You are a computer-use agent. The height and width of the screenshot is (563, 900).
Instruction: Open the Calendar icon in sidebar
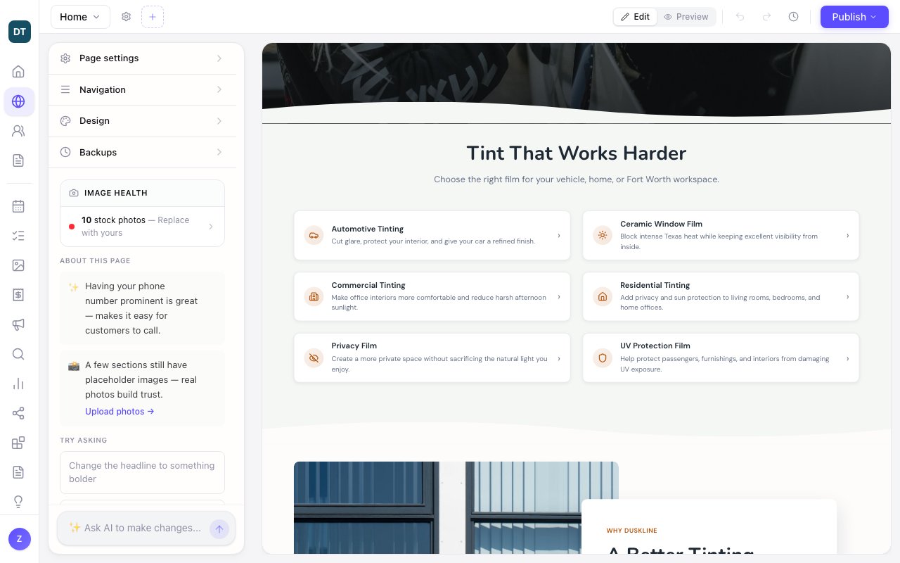click(x=19, y=206)
